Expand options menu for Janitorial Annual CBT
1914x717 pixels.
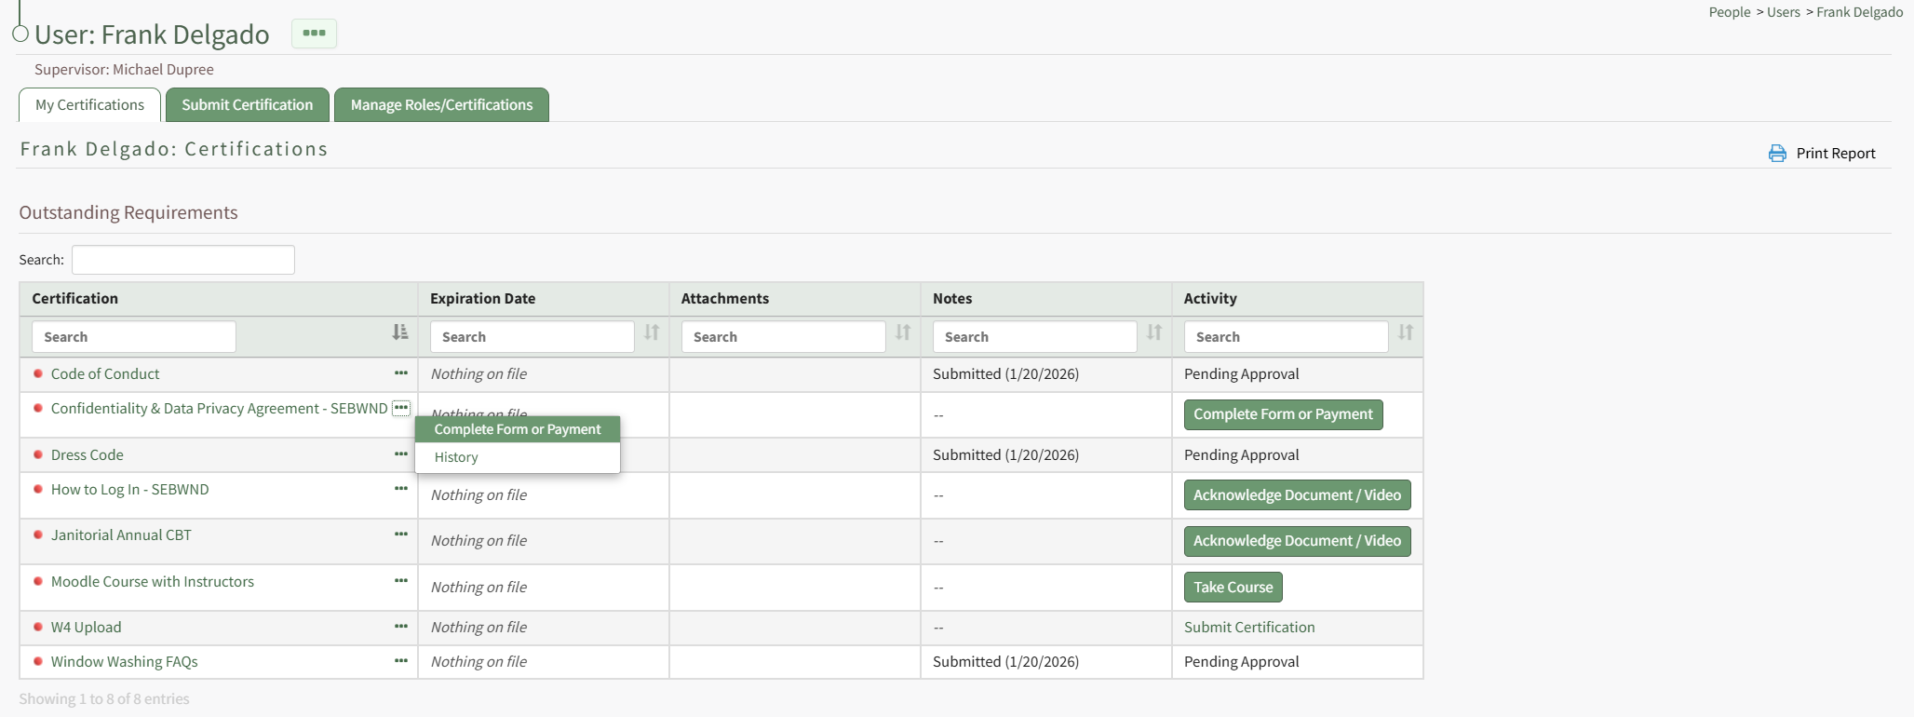click(401, 534)
